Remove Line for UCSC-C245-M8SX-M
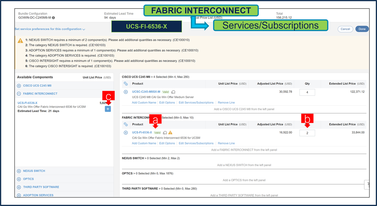Screen dimensions: 377x206 tap(226, 103)
